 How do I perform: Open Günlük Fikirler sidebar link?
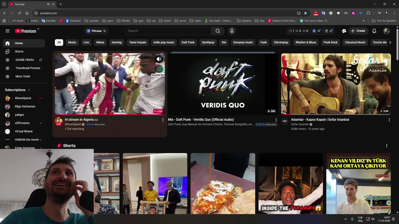(24, 60)
